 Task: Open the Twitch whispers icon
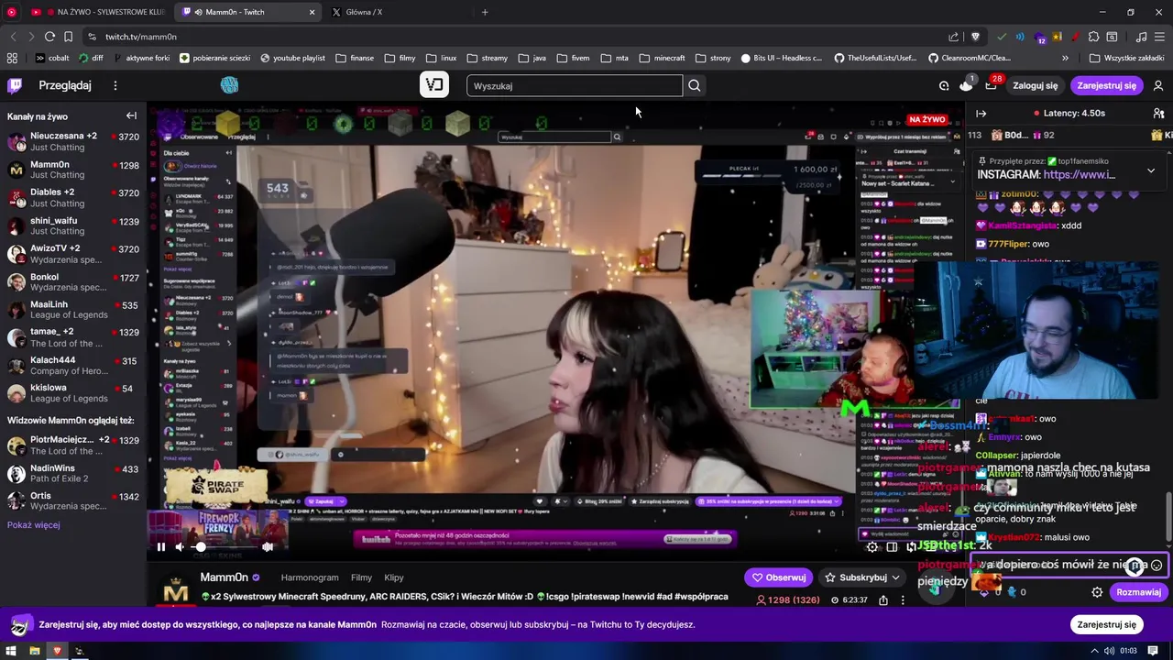944,85
